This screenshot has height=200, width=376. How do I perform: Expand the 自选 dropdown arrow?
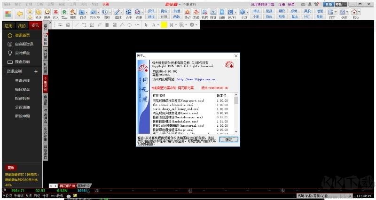86,12
